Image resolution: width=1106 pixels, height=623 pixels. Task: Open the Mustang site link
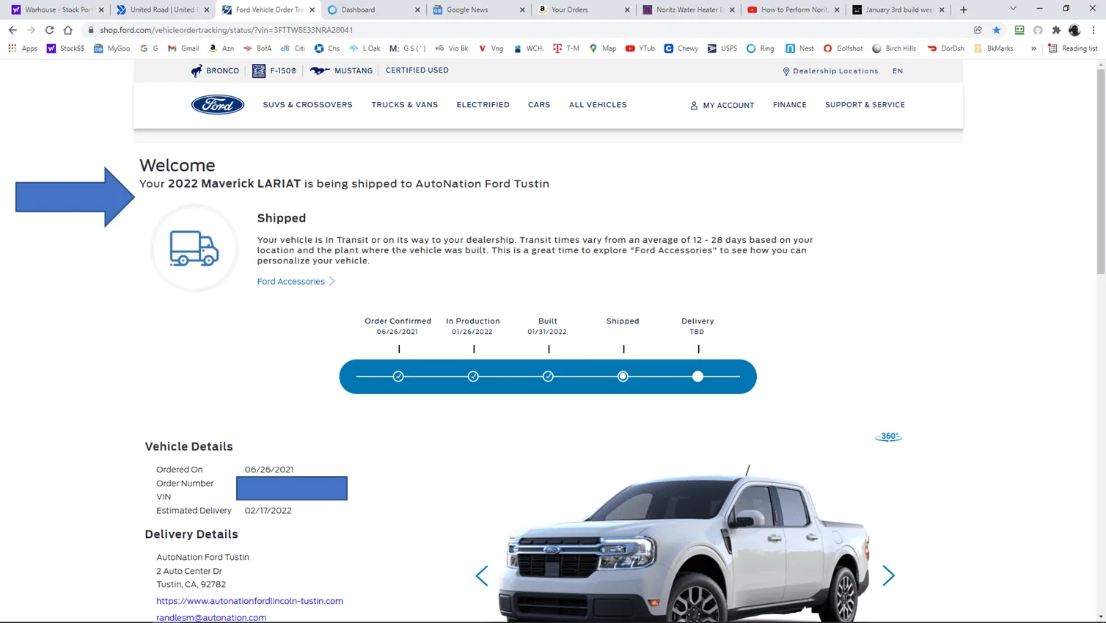341,70
